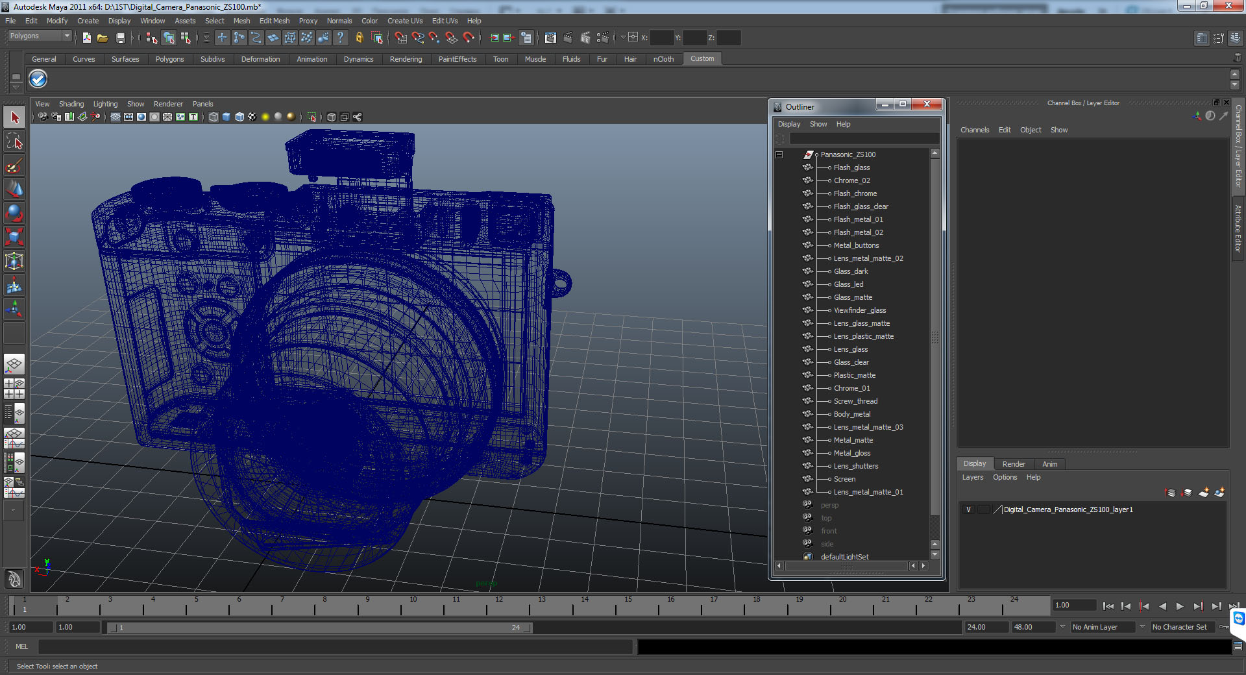Click the custom shelf checkmark button

point(38,79)
